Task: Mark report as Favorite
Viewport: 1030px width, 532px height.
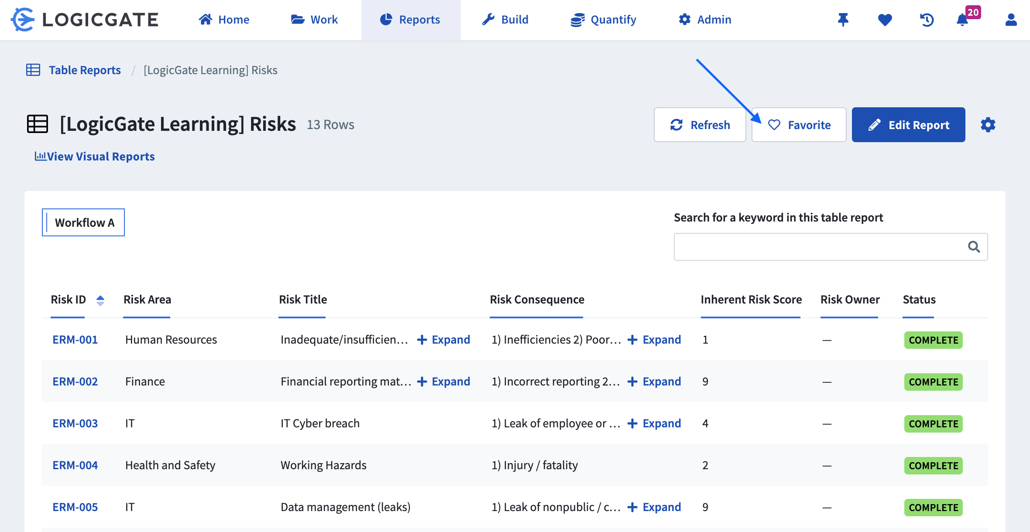Action: [799, 125]
